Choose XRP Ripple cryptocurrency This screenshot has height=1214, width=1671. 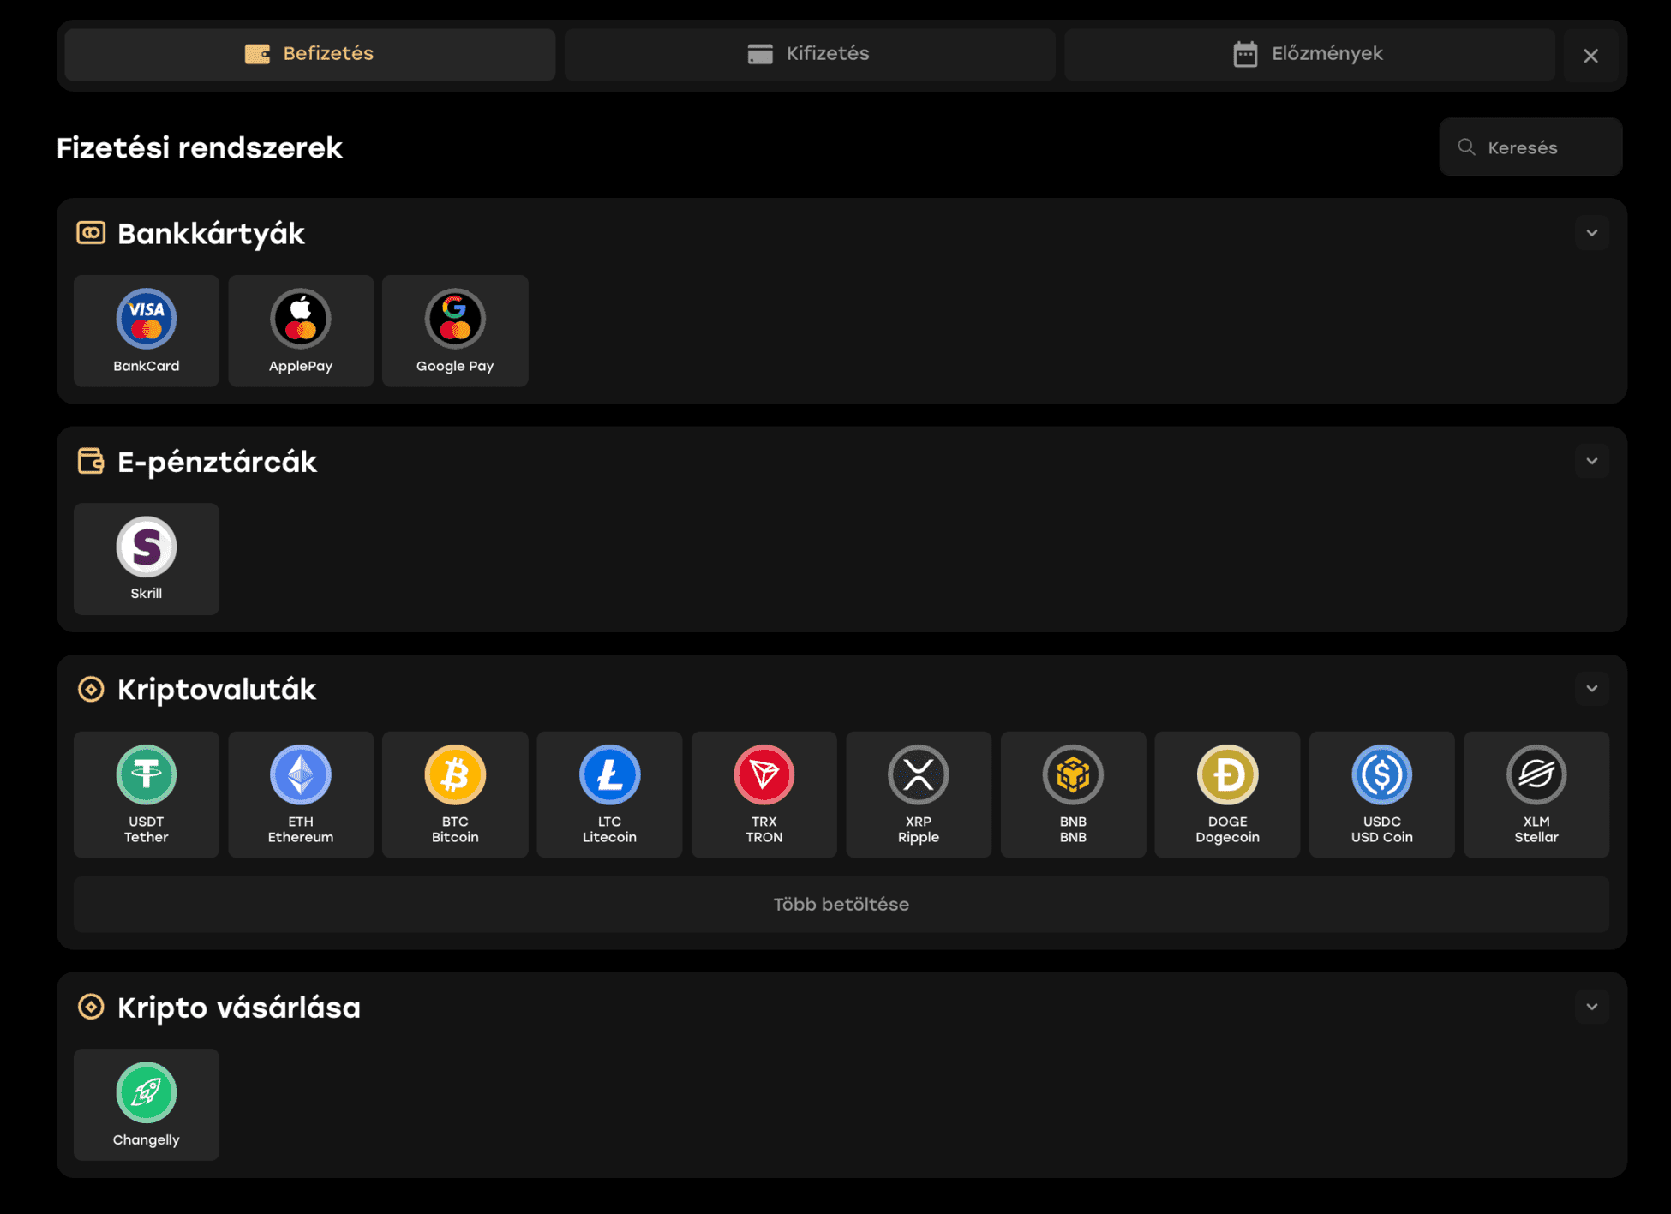click(919, 794)
